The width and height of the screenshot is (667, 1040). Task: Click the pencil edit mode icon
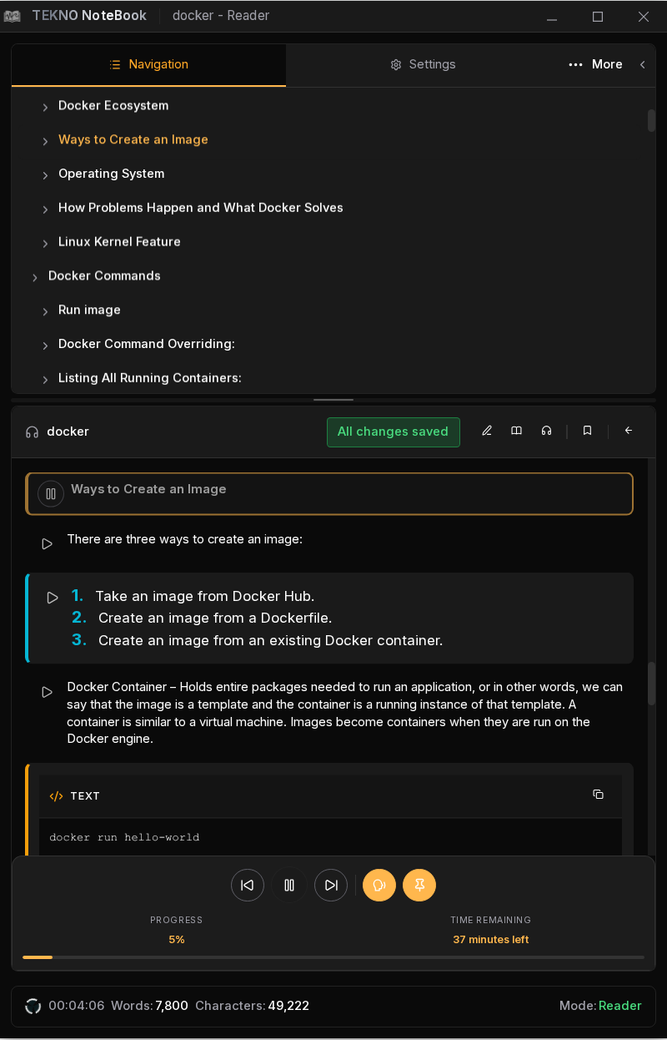[x=487, y=431]
